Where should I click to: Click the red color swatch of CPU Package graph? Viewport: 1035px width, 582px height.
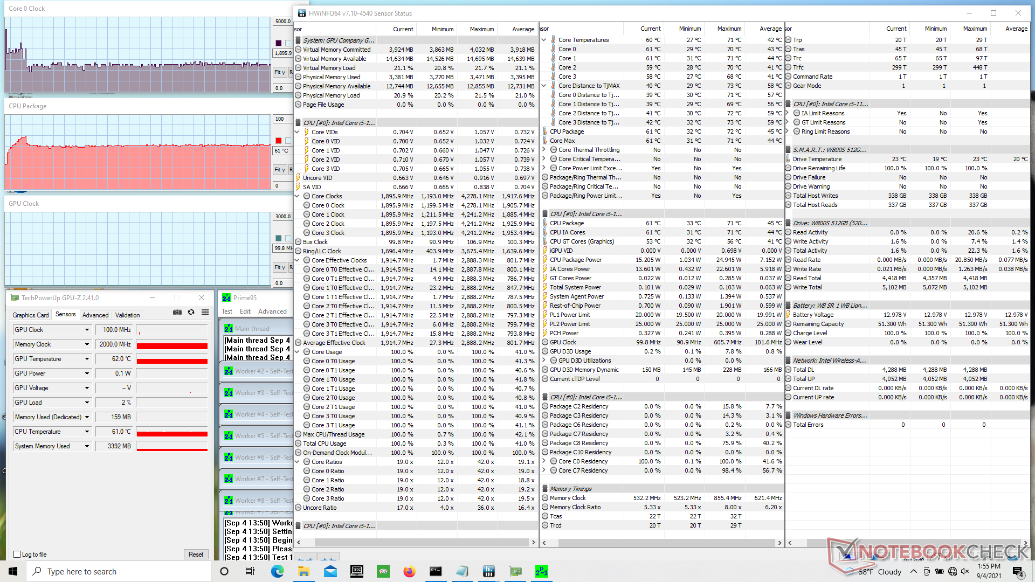(279, 141)
